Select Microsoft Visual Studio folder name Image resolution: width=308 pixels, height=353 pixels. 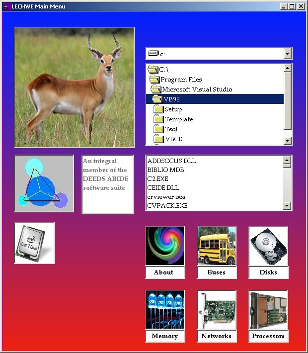pyautogui.click(x=197, y=89)
